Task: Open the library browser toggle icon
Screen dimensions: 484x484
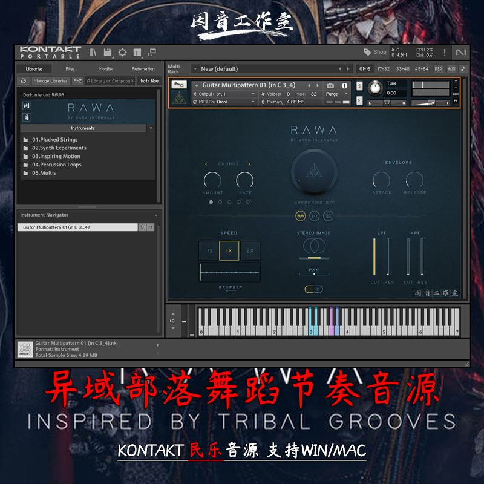Action: [x=93, y=53]
